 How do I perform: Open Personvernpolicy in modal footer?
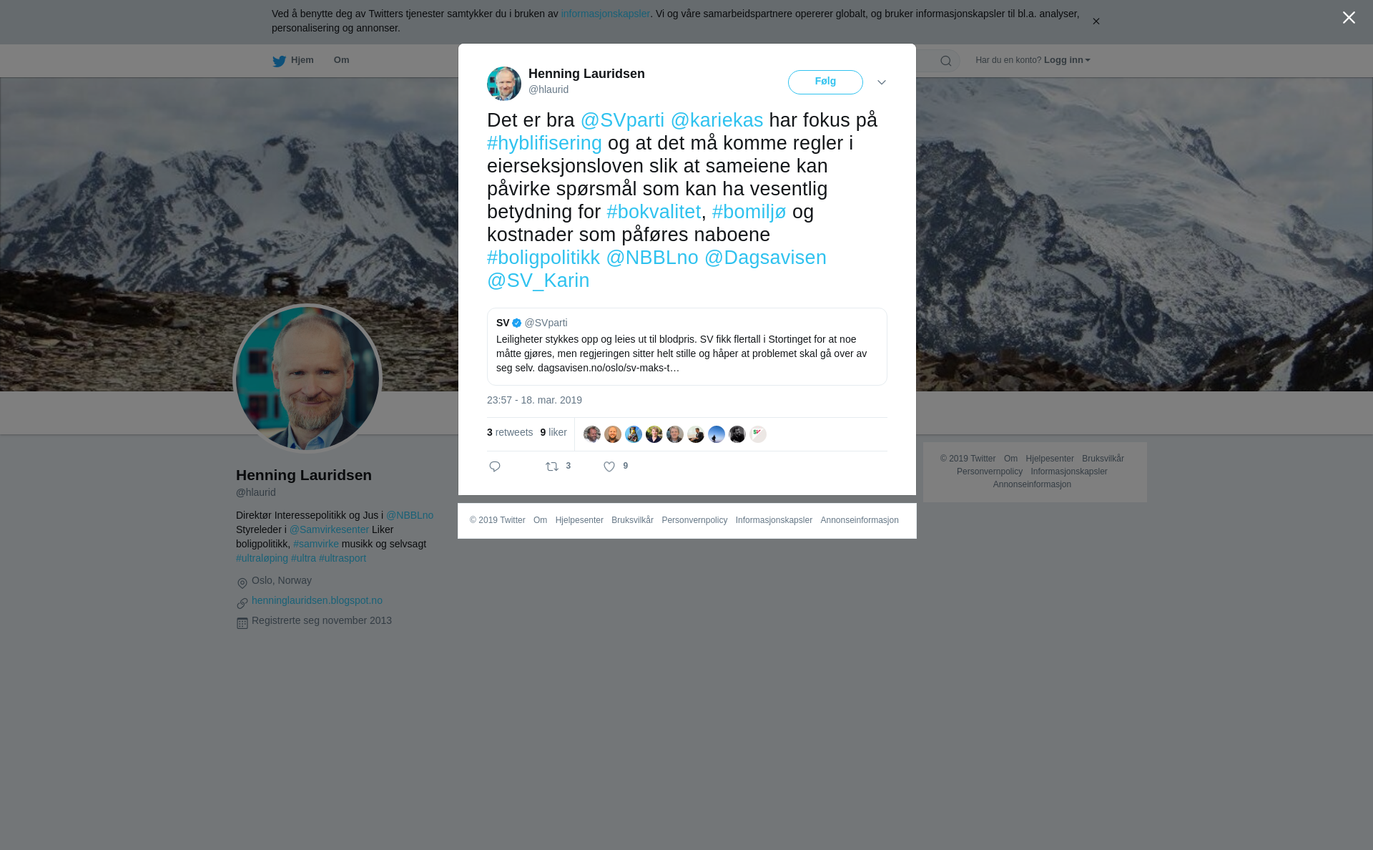coord(694,520)
